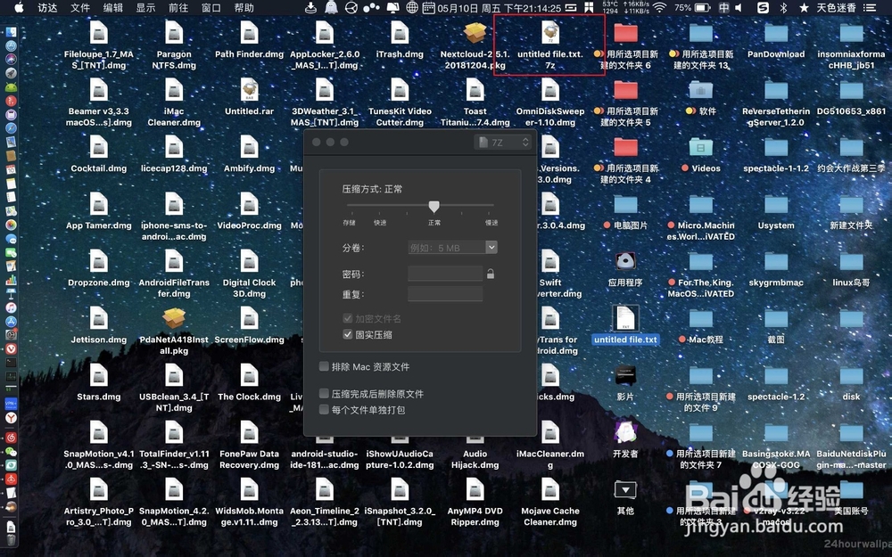Enable 排除 Mac 资源文件 checkbox
The height and width of the screenshot is (557, 892).
coord(325,366)
